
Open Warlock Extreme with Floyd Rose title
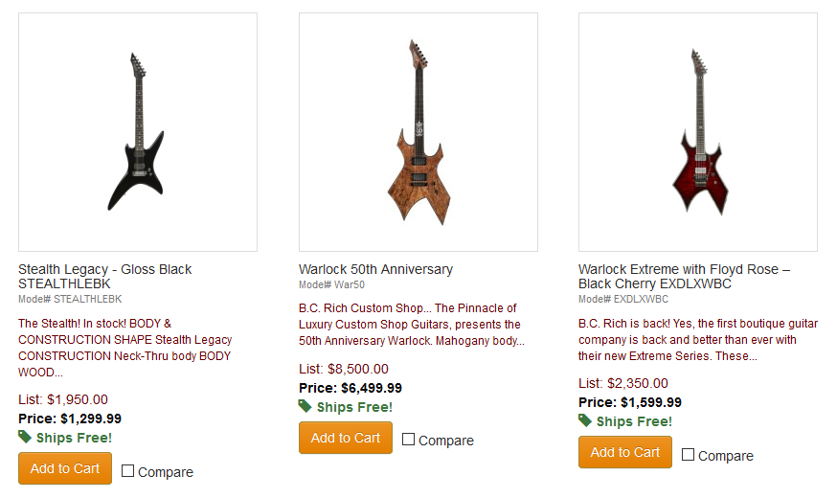[684, 277]
